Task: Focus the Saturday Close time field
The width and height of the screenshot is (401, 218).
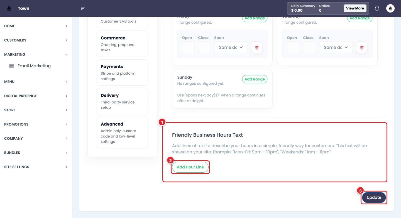Action: point(309,47)
